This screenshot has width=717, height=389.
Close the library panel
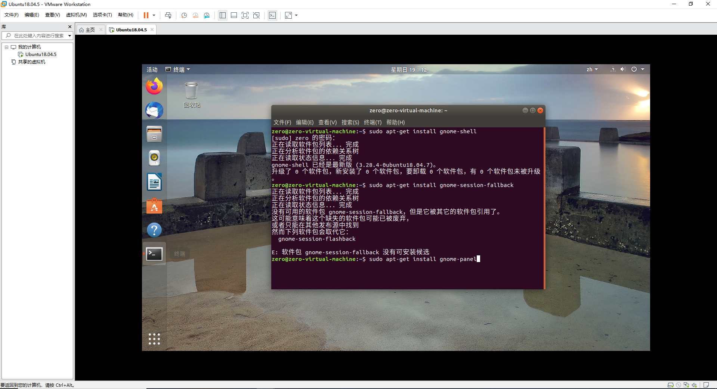coord(70,27)
